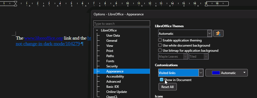
Task: Enable Use bitmap for application background
Action: tap(160, 50)
